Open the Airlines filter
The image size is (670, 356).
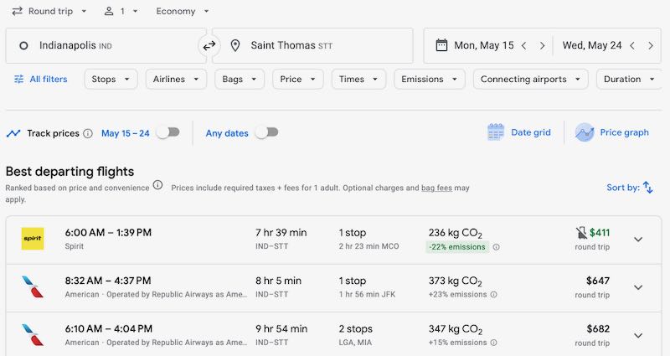point(175,80)
